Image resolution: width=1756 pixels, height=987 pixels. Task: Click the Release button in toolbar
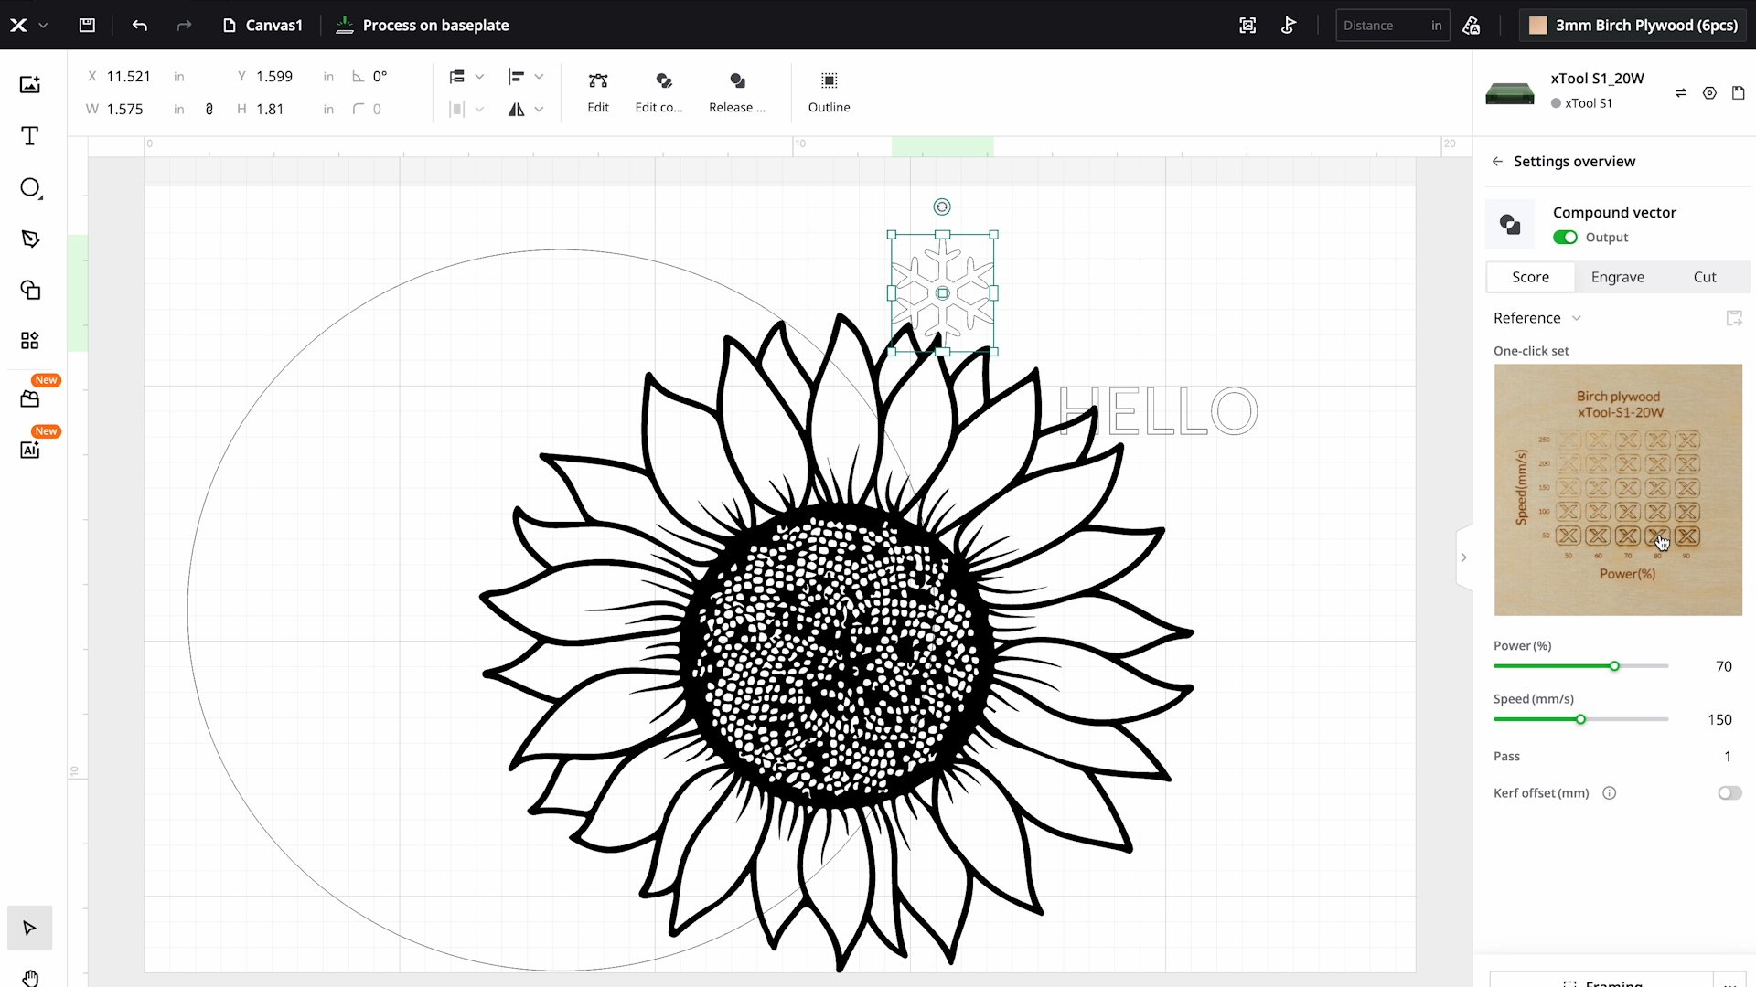pyautogui.click(x=737, y=90)
